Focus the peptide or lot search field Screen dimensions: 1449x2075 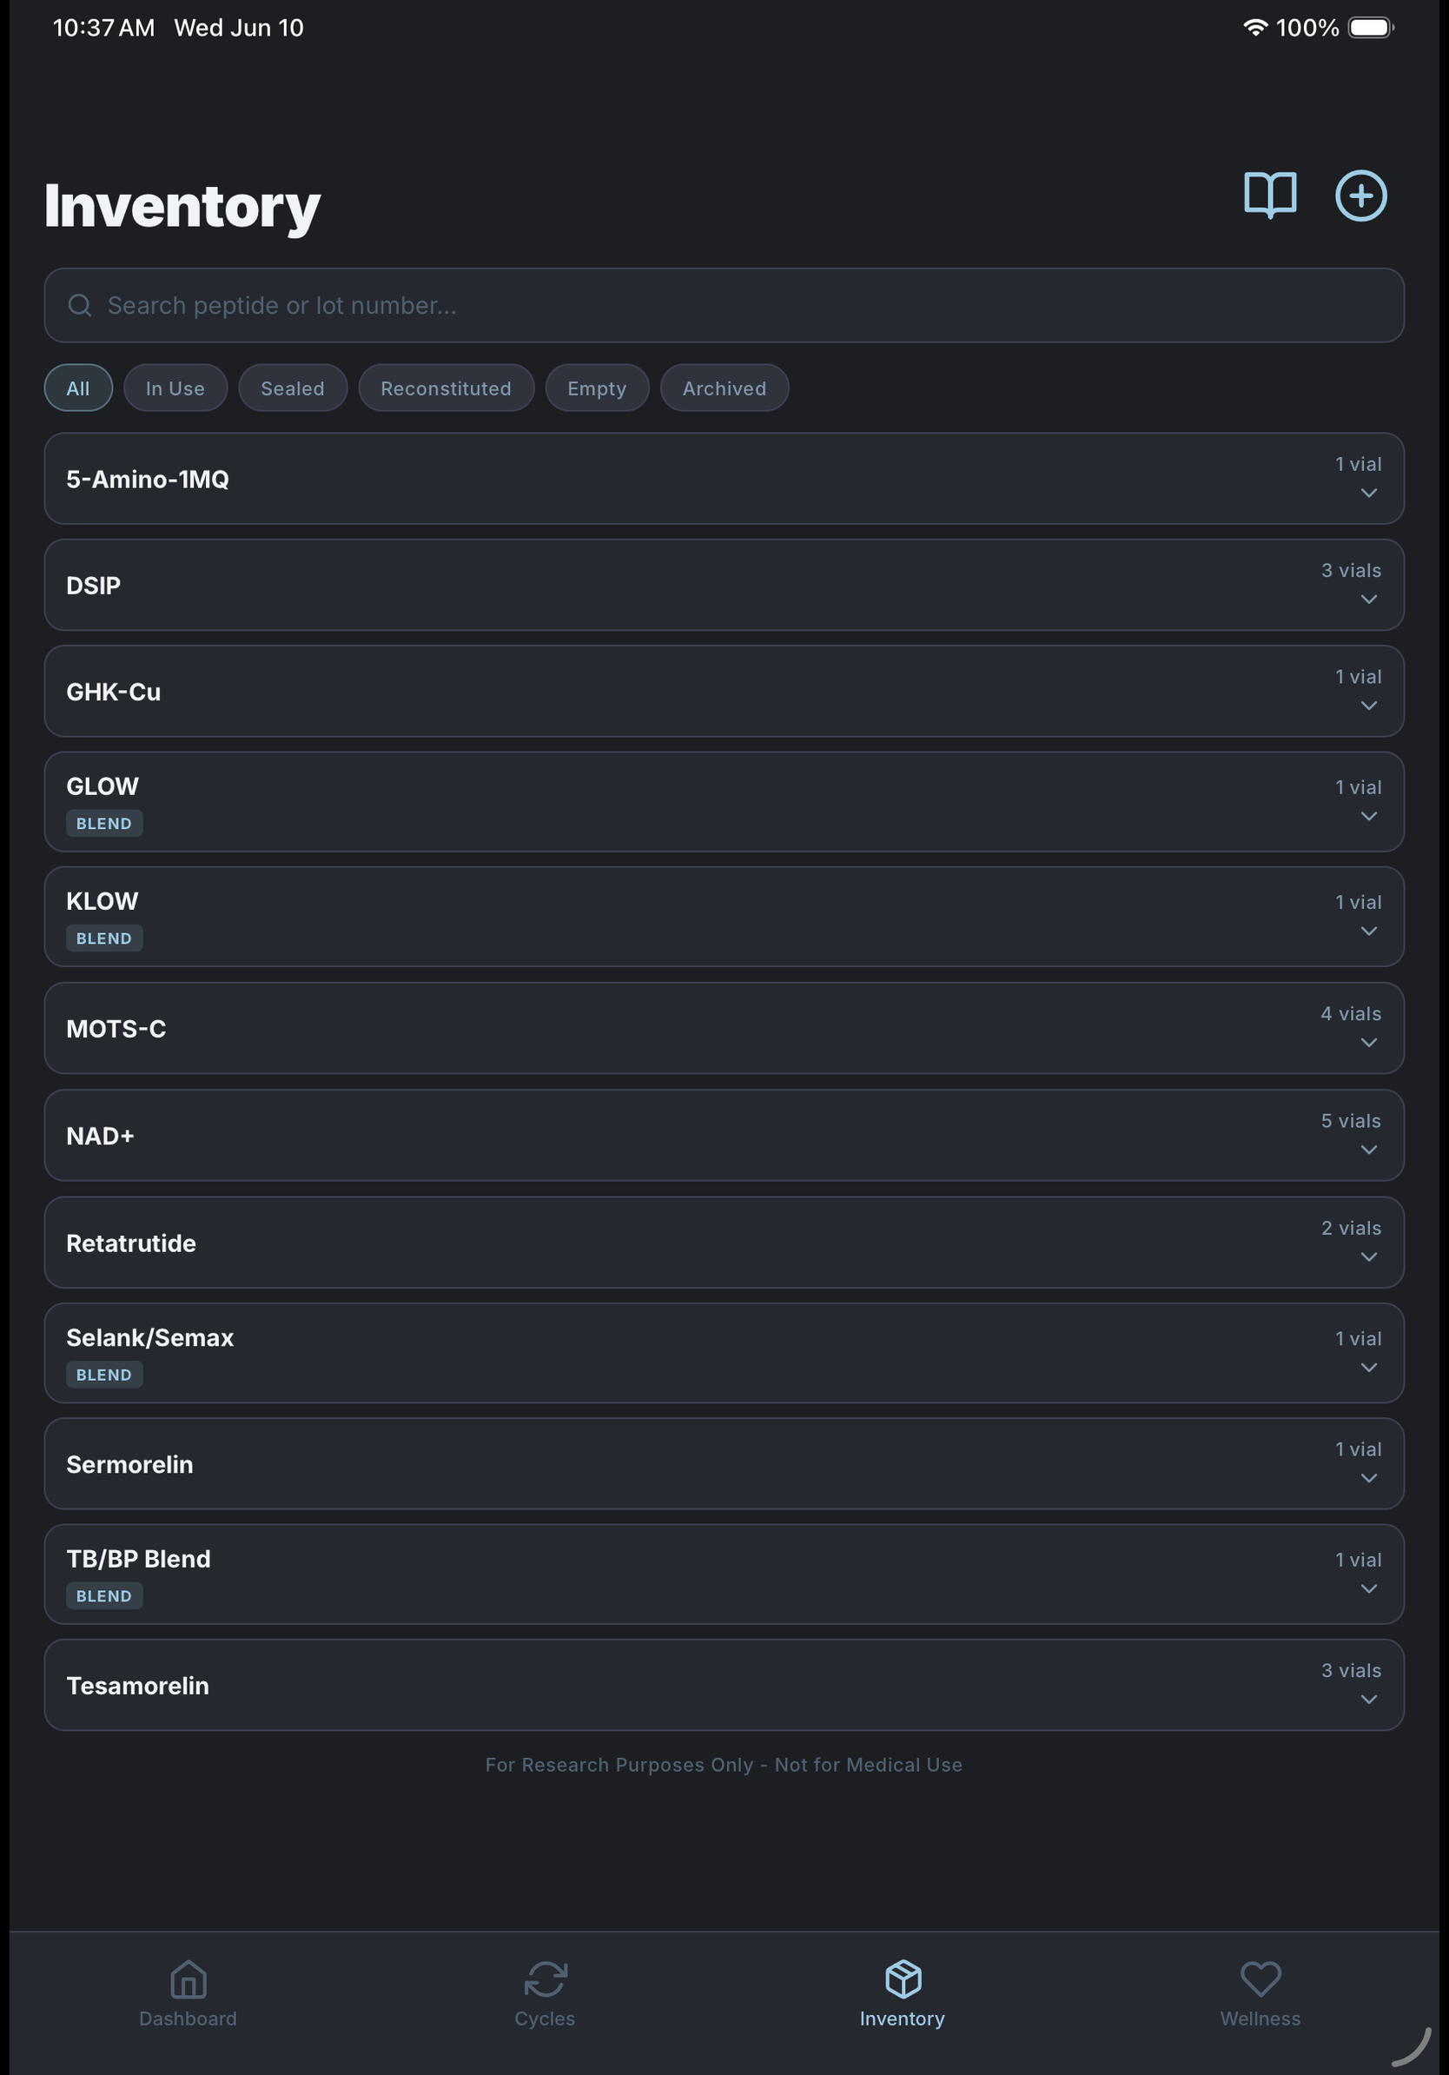724,306
